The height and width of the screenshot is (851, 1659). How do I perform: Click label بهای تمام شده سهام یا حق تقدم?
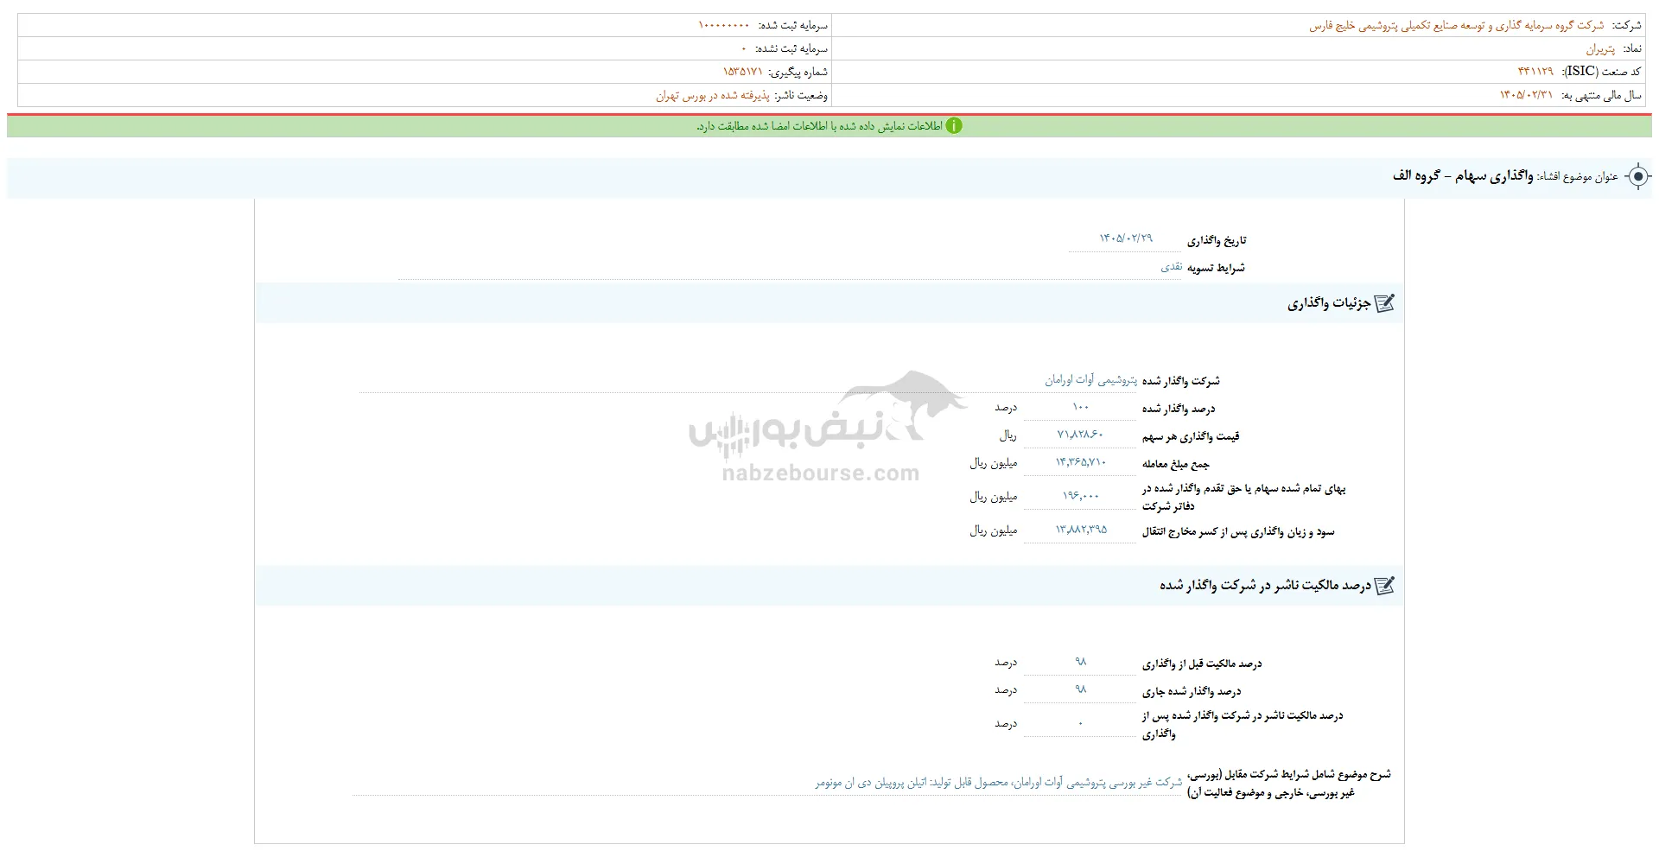[1244, 498]
